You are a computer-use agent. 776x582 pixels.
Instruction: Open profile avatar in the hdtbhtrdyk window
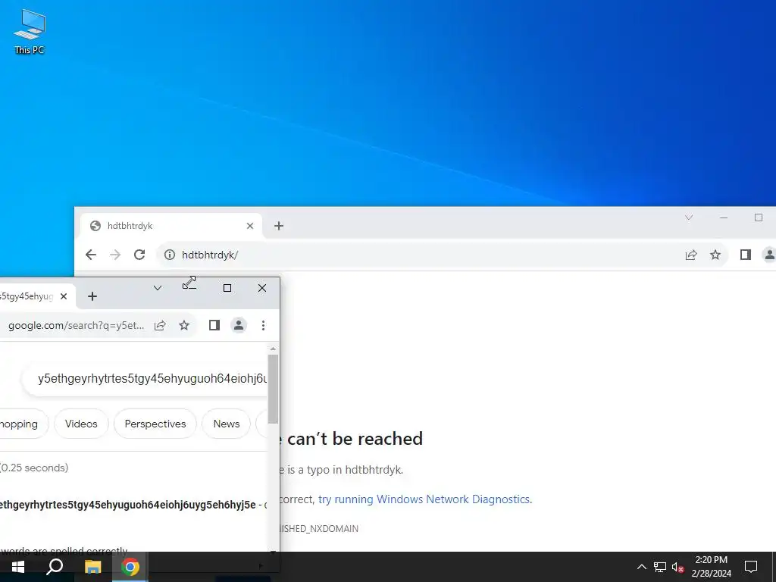pos(769,255)
